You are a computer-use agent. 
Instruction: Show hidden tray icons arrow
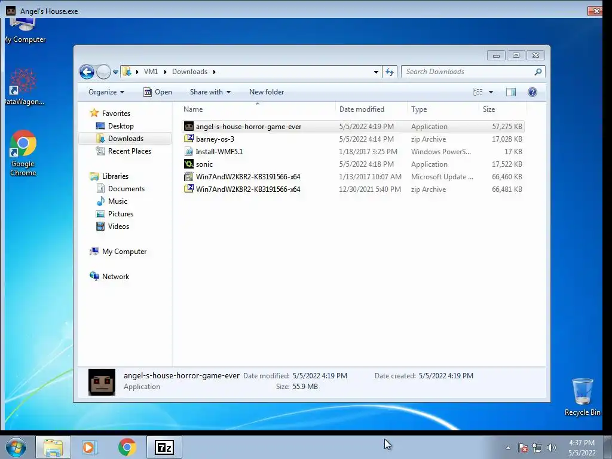pyautogui.click(x=508, y=448)
